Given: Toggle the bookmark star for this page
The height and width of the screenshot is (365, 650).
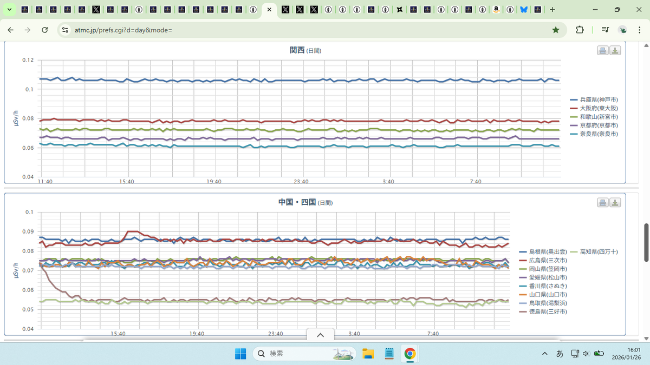Looking at the screenshot, I should pyautogui.click(x=556, y=30).
